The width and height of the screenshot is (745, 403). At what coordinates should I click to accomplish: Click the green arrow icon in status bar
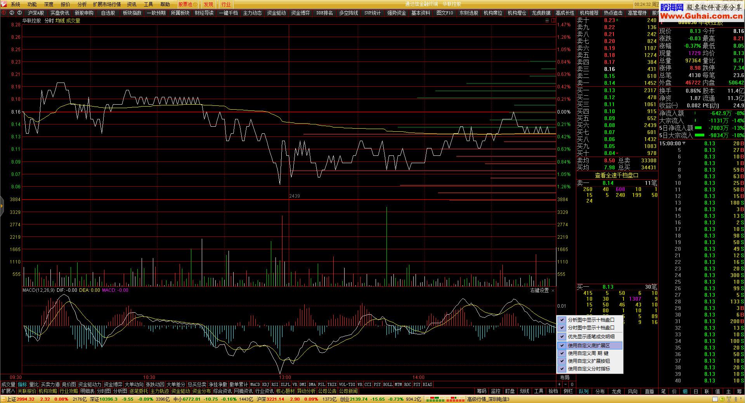coord(722,399)
